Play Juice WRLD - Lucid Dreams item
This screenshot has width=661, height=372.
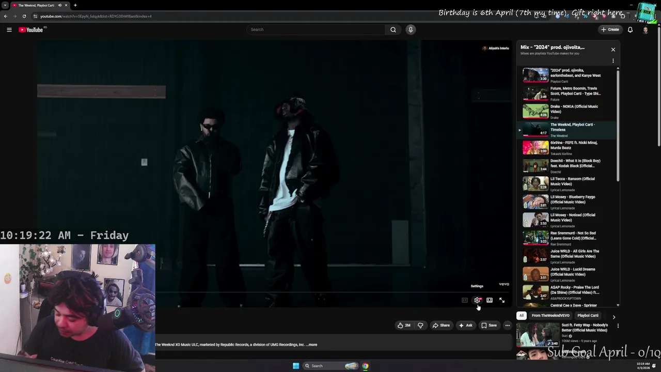click(x=567, y=274)
